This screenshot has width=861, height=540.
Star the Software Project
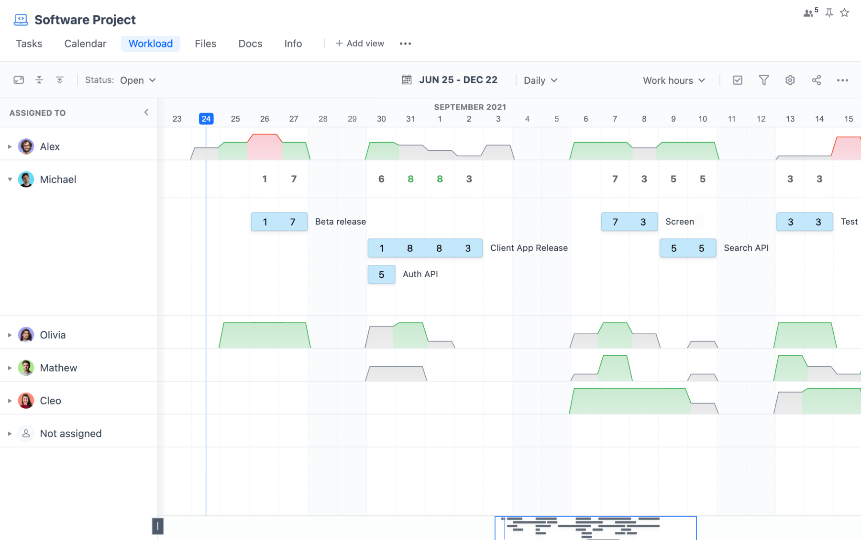point(844,13)
